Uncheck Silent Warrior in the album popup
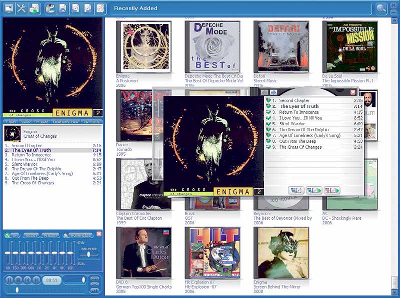The height and width of the screenshot is (298, 400). pyautogui.click(x=268, y=124)
